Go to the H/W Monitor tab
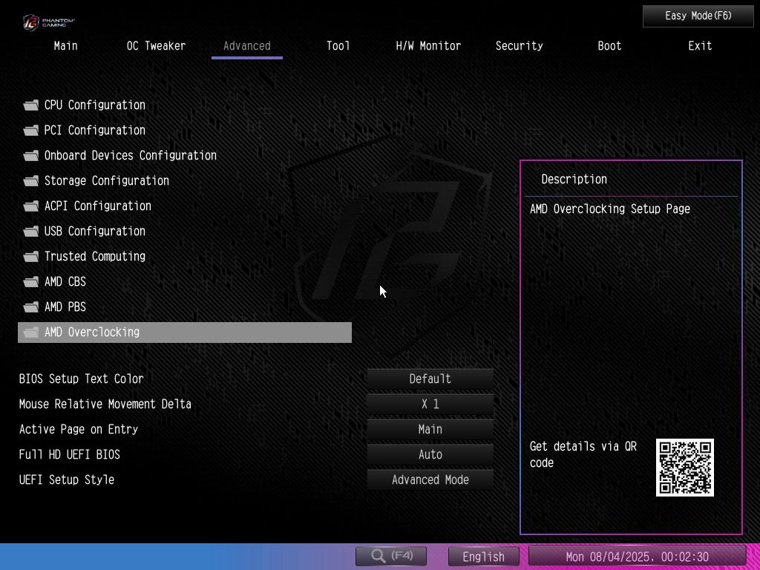 coord(428,46)
